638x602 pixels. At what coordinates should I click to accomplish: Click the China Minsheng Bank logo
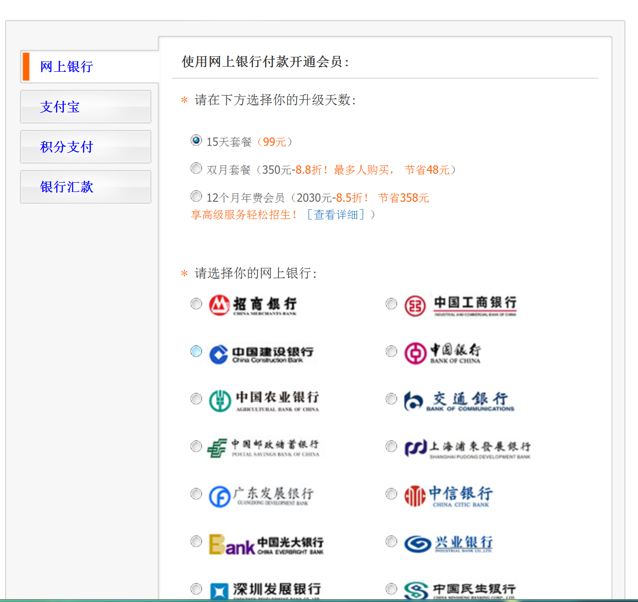[460, 590]
